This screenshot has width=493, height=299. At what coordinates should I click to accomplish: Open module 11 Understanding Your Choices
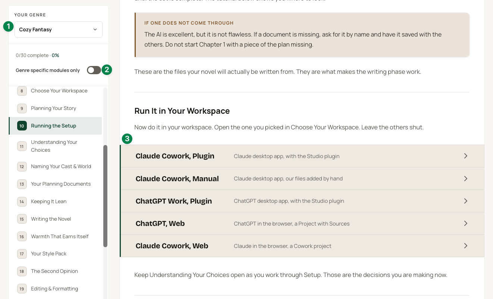click(x=55, y=146)
